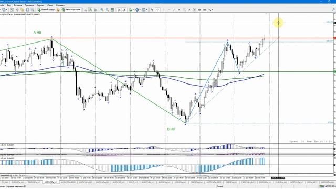Open the Strategy Tester icon
This screenshot has width=336, height=189.
[x=33, y=10]
